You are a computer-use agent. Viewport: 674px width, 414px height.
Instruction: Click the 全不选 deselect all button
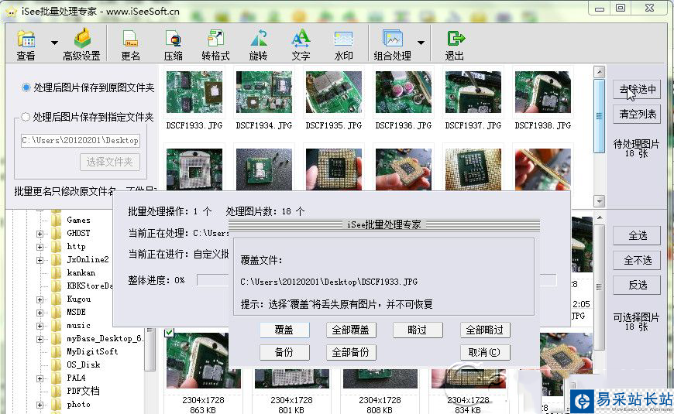click(637, 260)
